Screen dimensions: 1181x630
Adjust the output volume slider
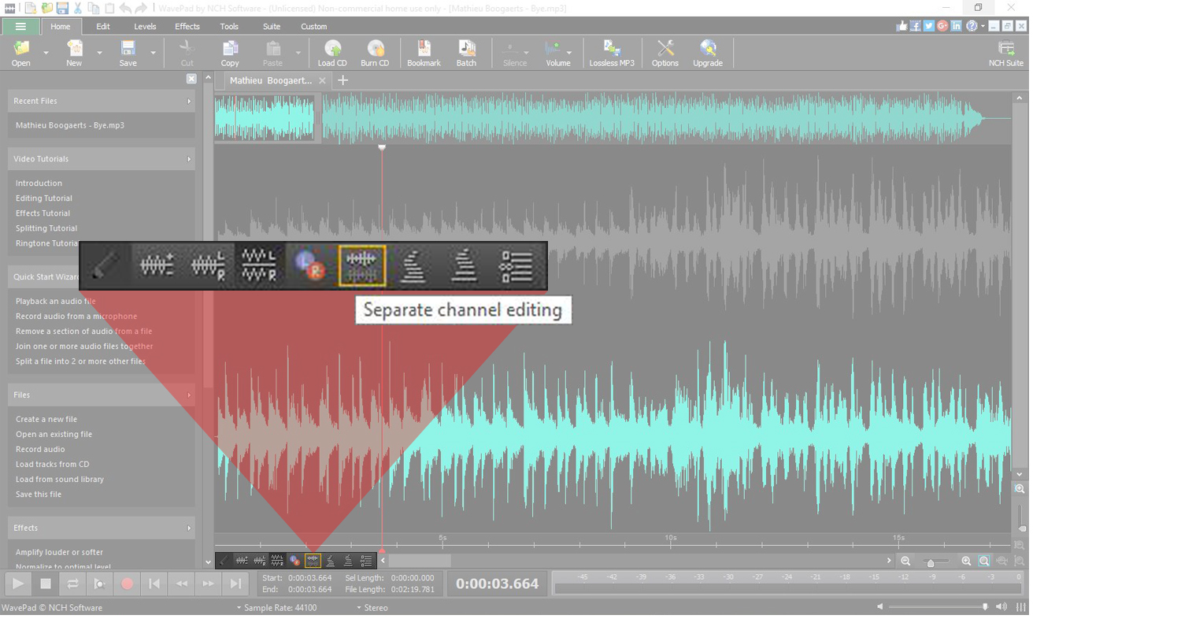985,607
